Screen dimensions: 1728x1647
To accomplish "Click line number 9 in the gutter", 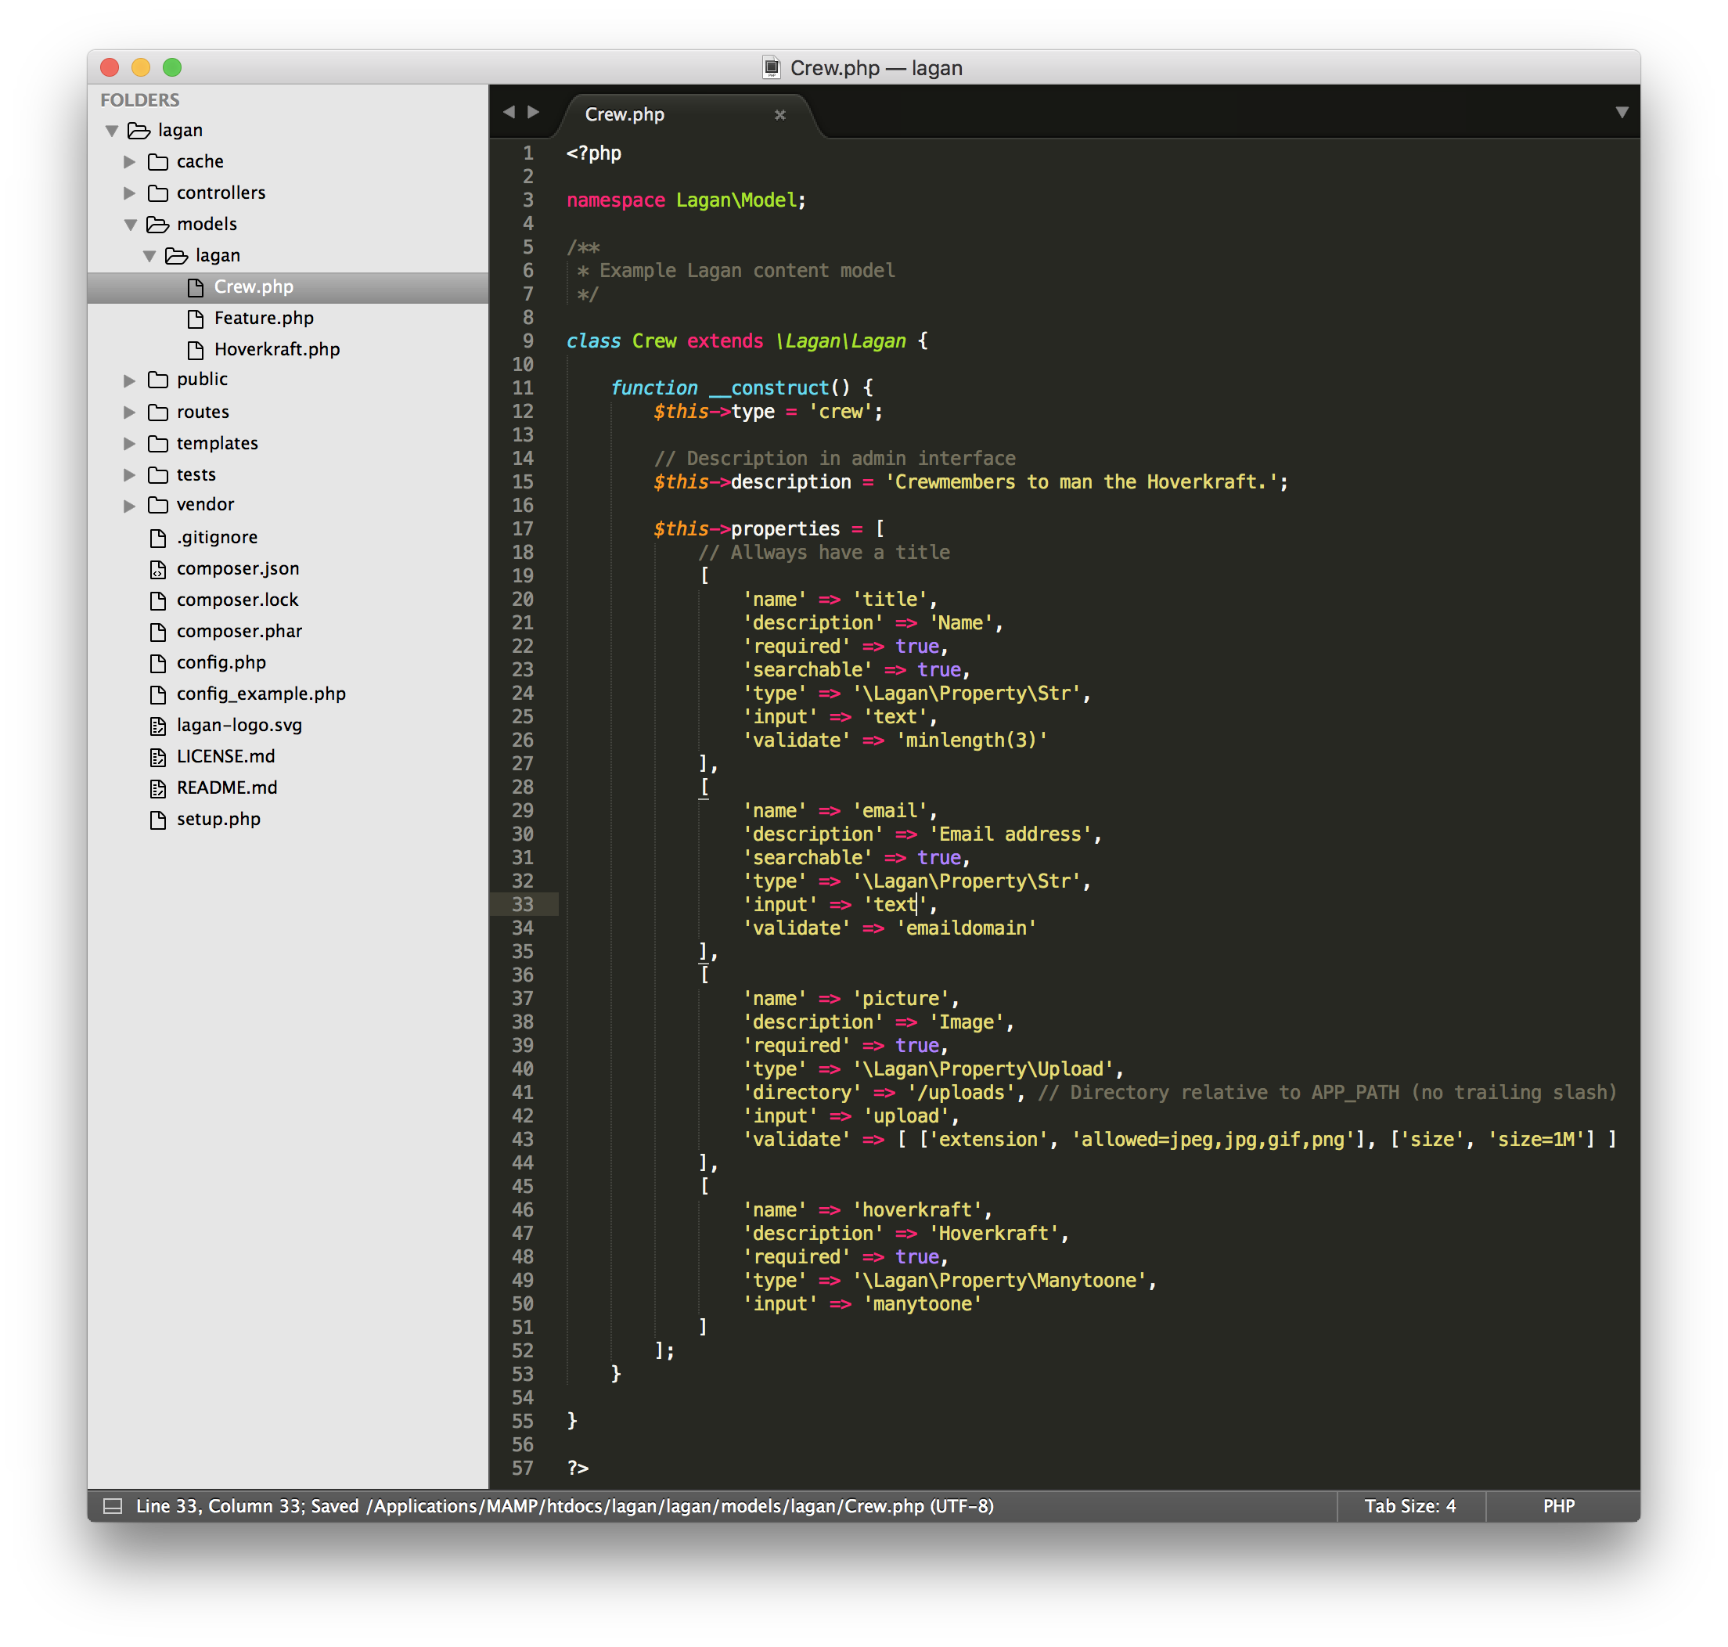I will (x=527, y=341).
